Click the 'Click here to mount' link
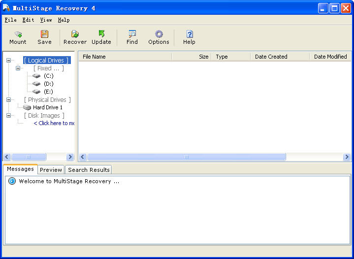The height and width of the screenshot is (259, 354). (54, 123)
